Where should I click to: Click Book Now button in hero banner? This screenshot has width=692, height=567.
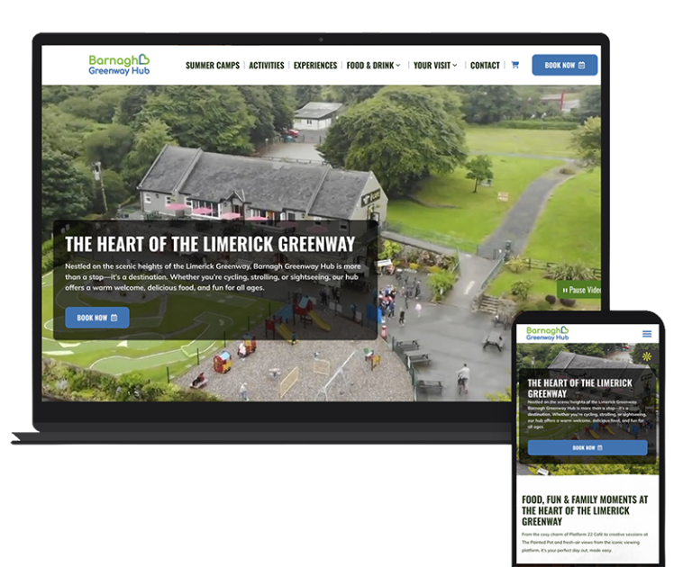[x=97, y=318]
